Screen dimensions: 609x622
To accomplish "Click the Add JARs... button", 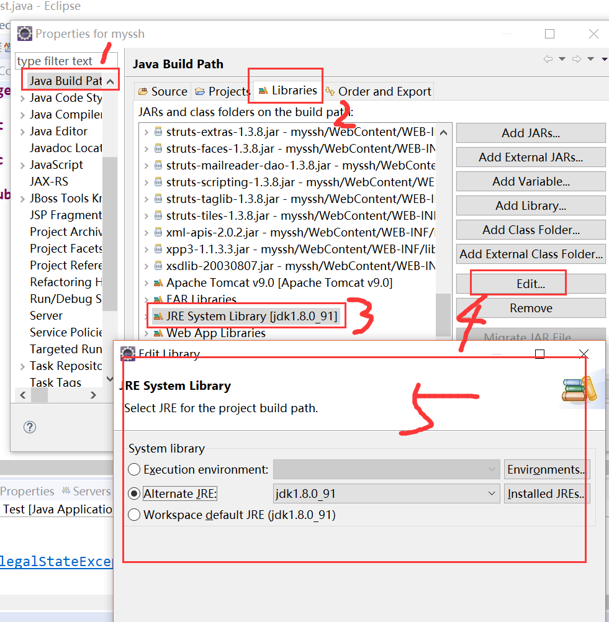I will (x=531, y=133).
